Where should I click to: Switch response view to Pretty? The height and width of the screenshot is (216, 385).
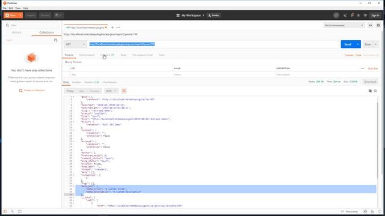(70, 91)
